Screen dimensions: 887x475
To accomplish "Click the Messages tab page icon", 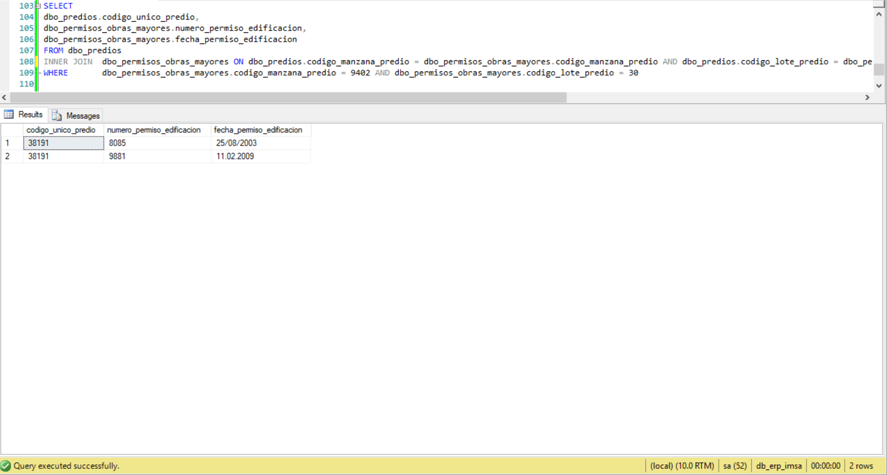I will pos(57,115).
